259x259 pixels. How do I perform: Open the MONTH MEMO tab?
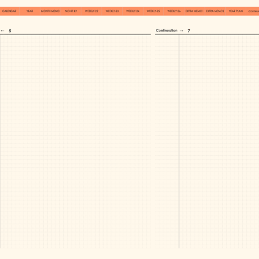(x=50, y=11)
